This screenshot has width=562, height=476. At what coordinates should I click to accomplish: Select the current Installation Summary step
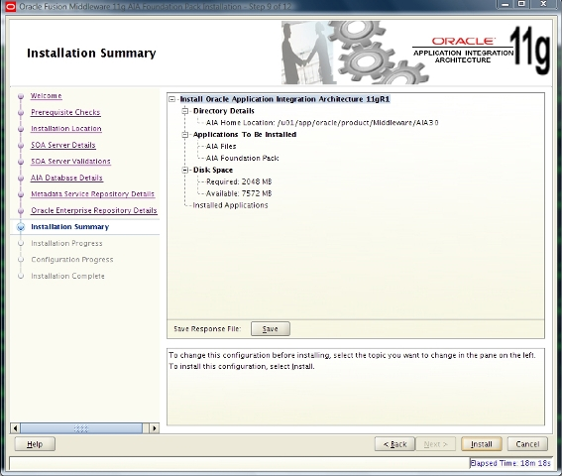coord(70,227)
